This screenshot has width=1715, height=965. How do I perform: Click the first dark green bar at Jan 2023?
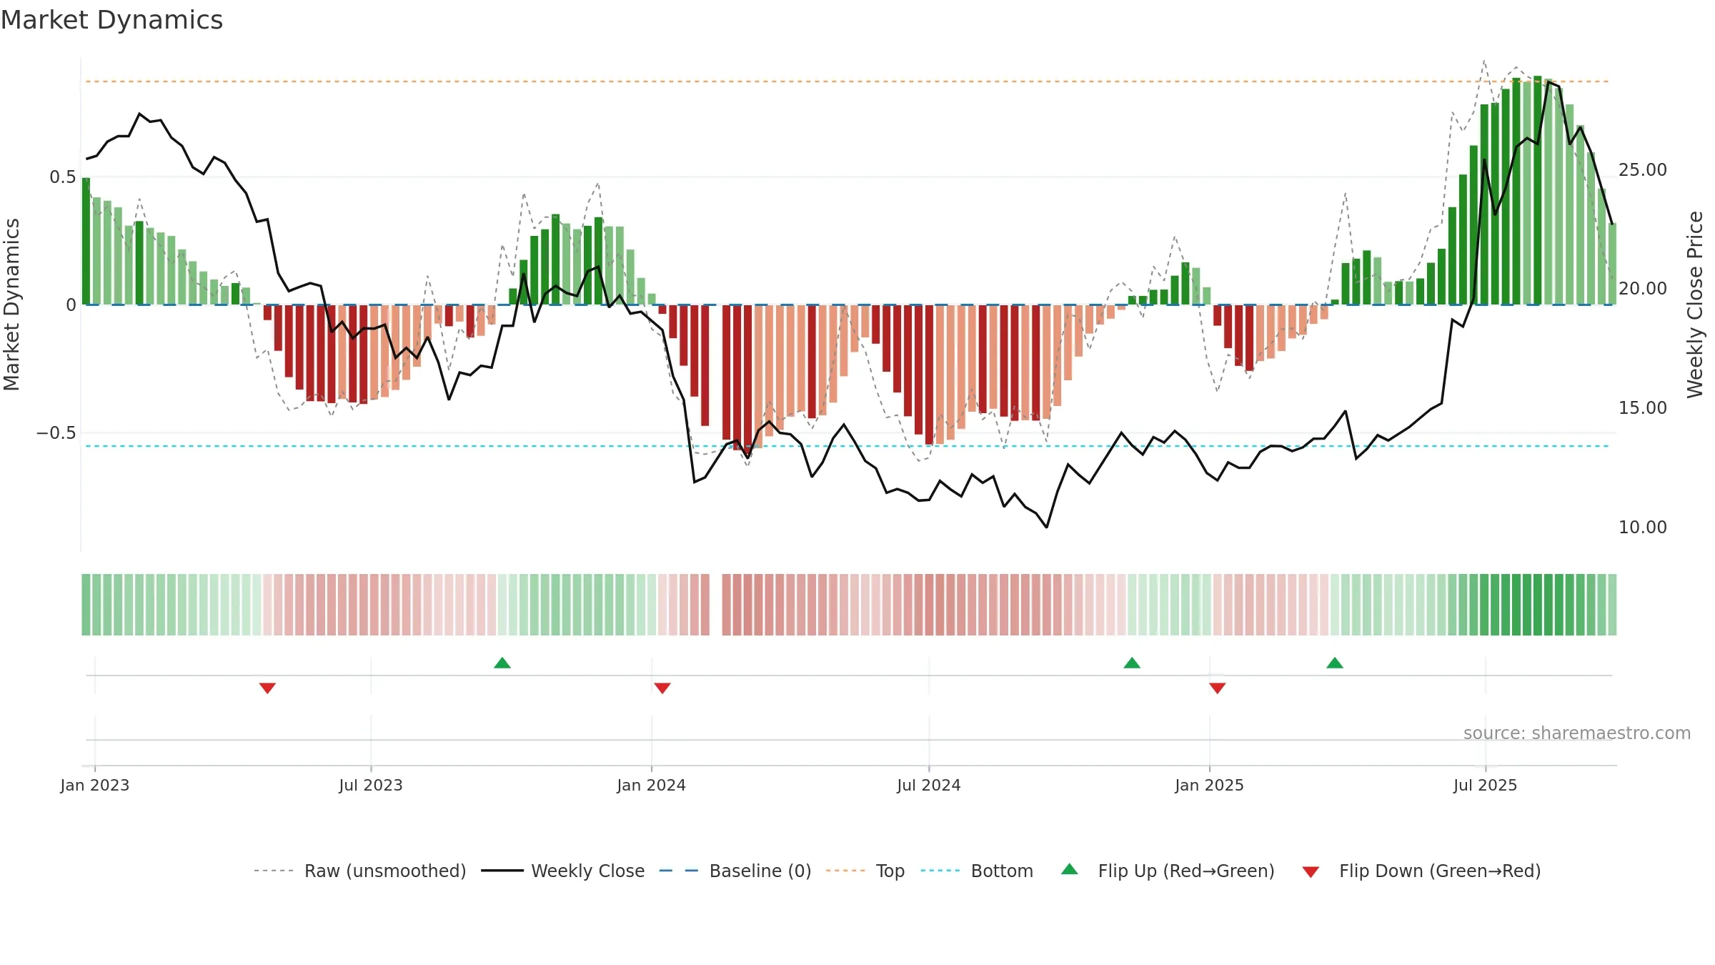tap(86, 241)
